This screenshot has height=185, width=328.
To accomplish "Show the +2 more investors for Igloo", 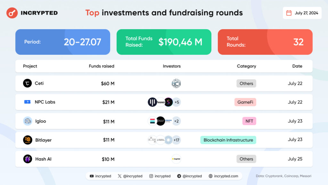I will tap(176, 121).
